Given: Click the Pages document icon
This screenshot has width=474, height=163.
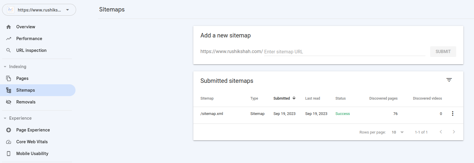Looking at the screenshot, I should (x=9, y=78).
